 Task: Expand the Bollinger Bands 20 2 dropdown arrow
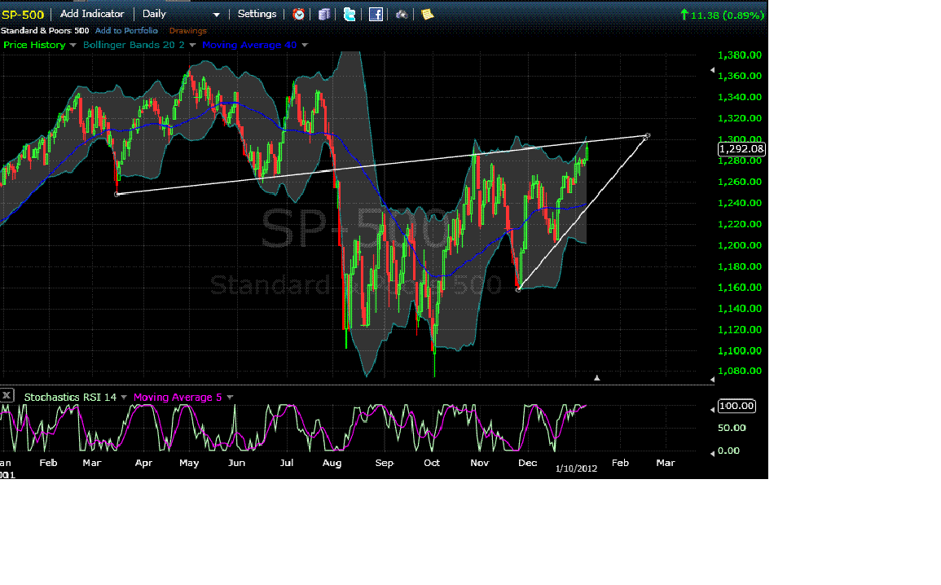pos(192,45)
